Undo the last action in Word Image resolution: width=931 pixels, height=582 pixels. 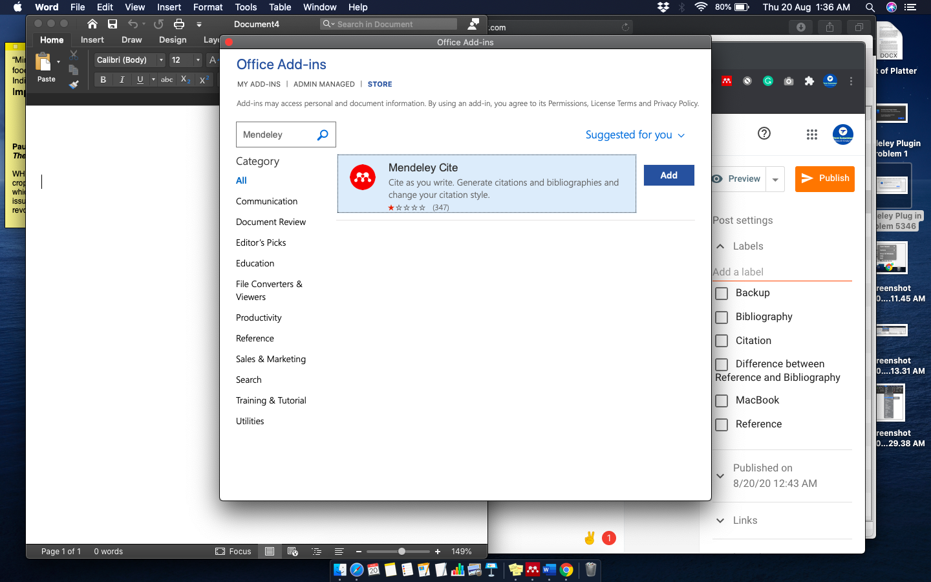tap(133, 24)
